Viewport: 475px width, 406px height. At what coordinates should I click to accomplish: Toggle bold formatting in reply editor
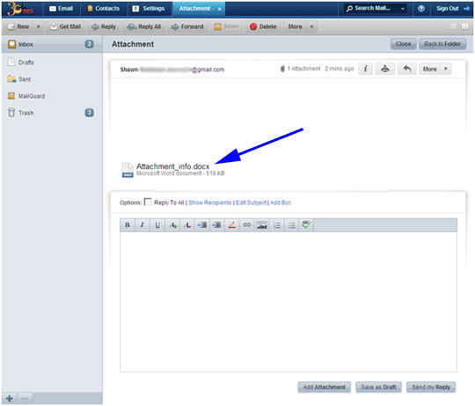click(x=128, y=225)
